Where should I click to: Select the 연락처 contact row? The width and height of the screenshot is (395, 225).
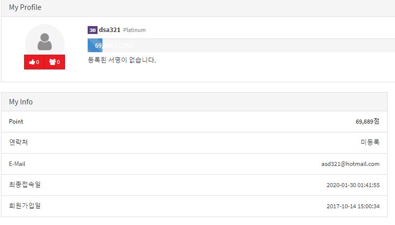point(194,143)
